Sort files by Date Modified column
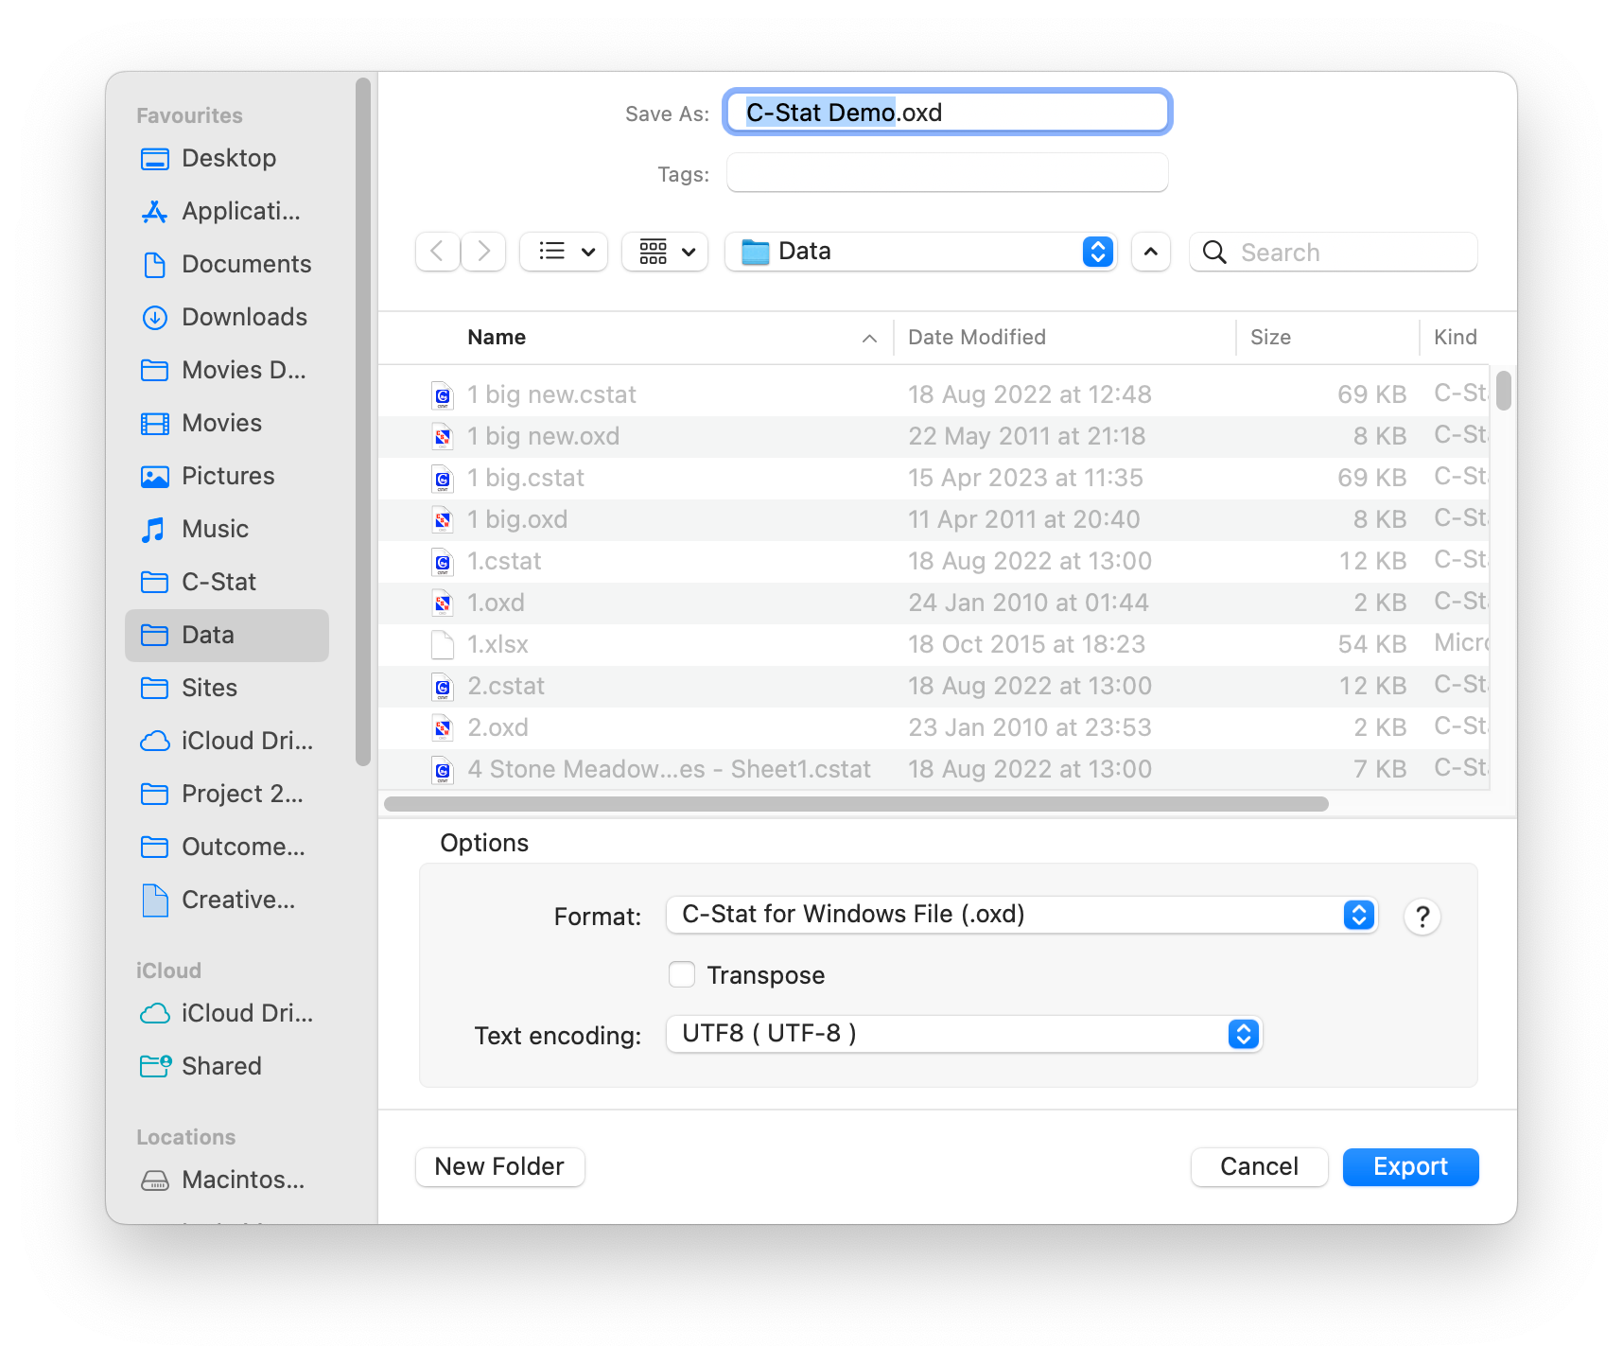Screen dimensions: 1623x1364 977,338
